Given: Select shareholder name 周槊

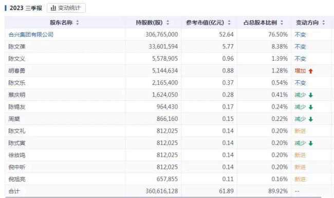Looking at the screenshot, I should [x=14, y=119].
